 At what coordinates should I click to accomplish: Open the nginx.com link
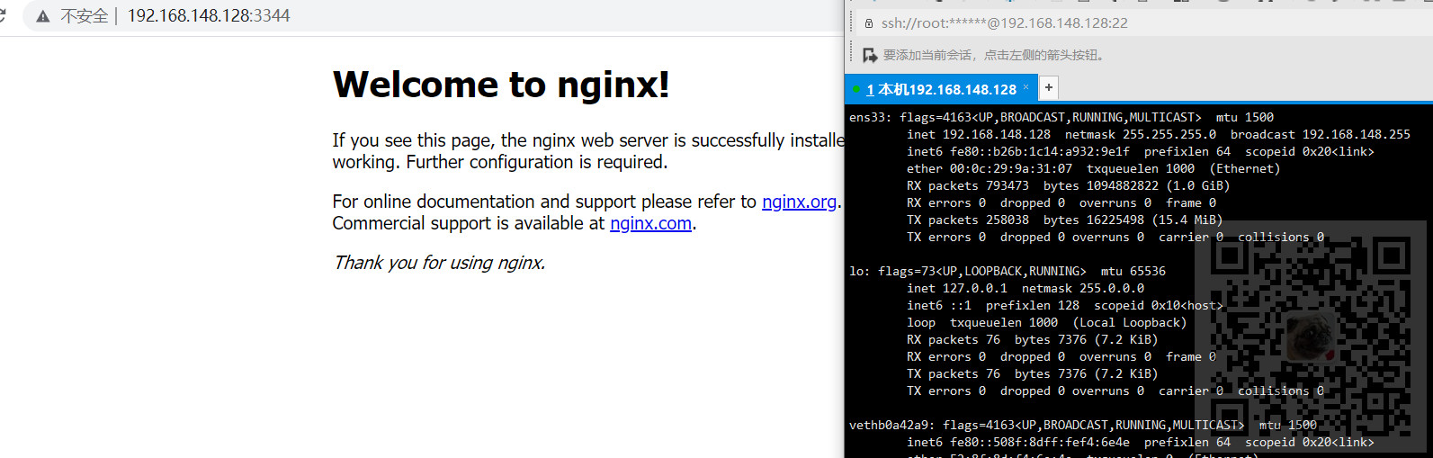650,223
